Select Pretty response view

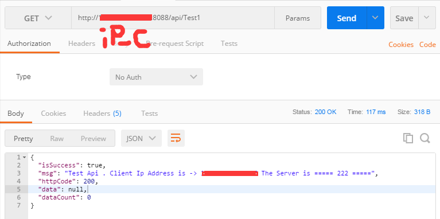coord(24,139)
